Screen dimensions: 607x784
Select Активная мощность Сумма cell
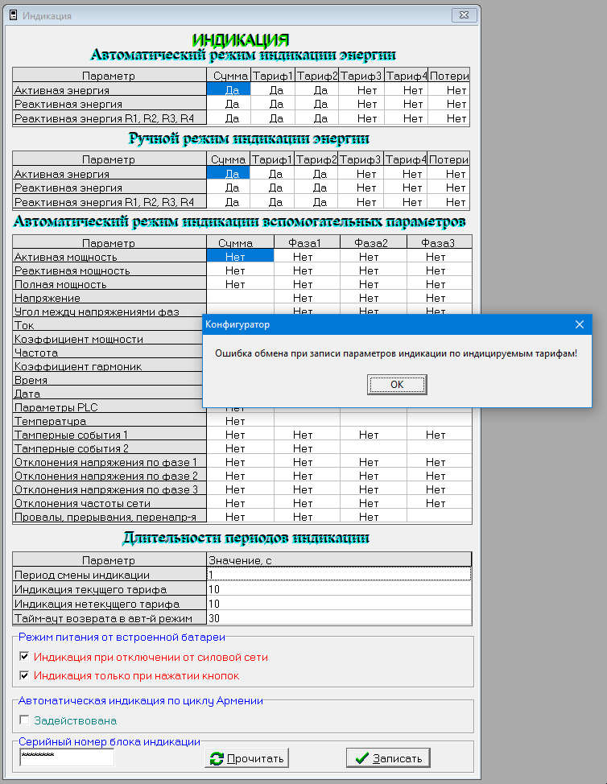click(240, 256)
